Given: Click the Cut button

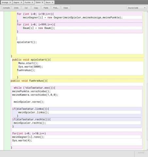Looking at the screenshot, I should 26,8.
